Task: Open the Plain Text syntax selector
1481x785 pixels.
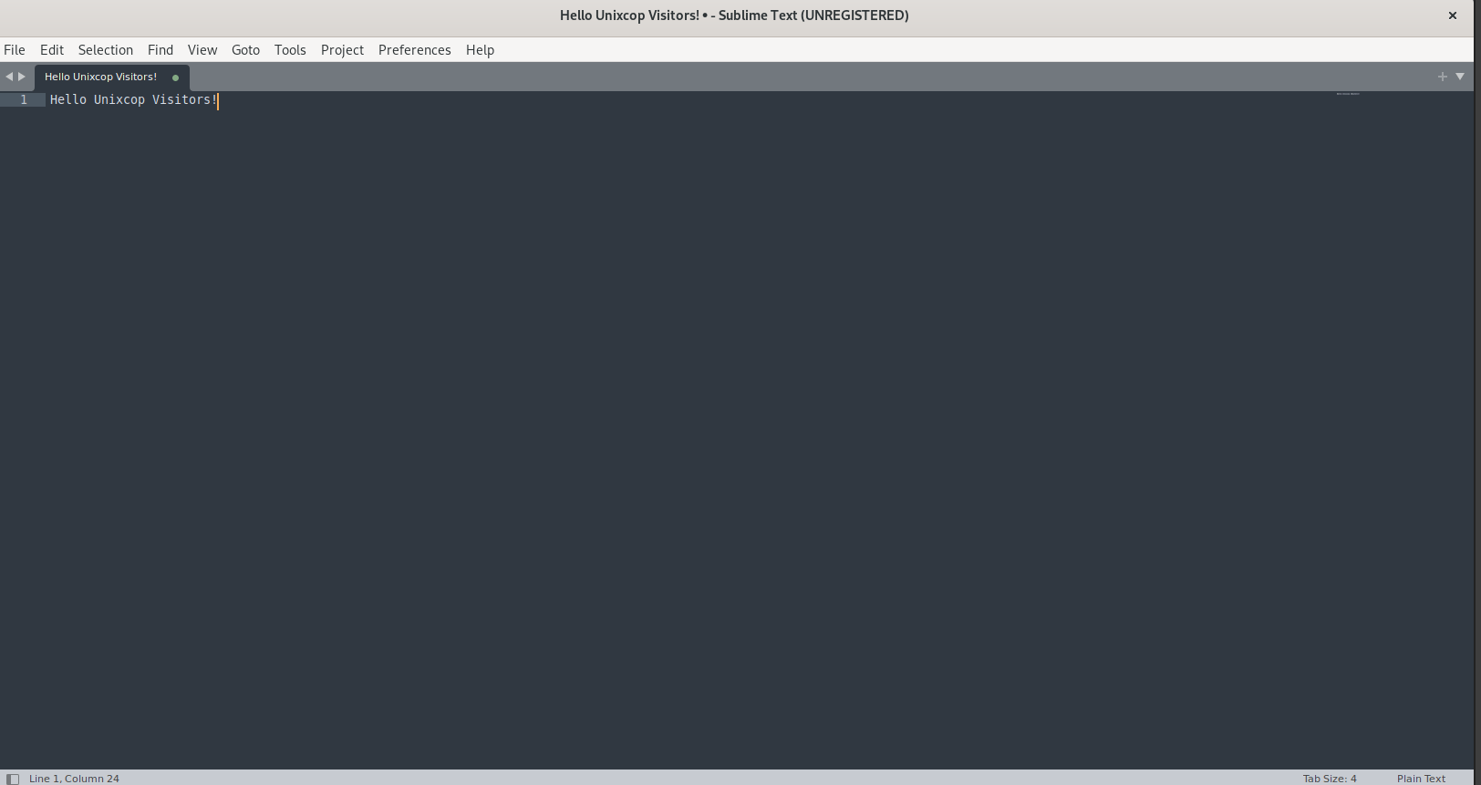Action: click(1421, 779)
